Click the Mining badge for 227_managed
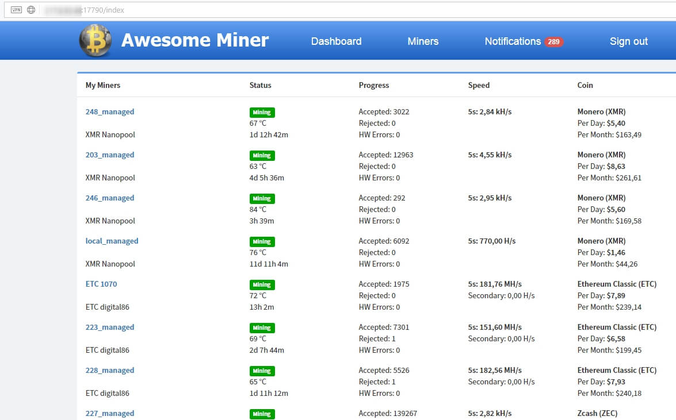Screen dimensions: 676x420 pos(262,414)
